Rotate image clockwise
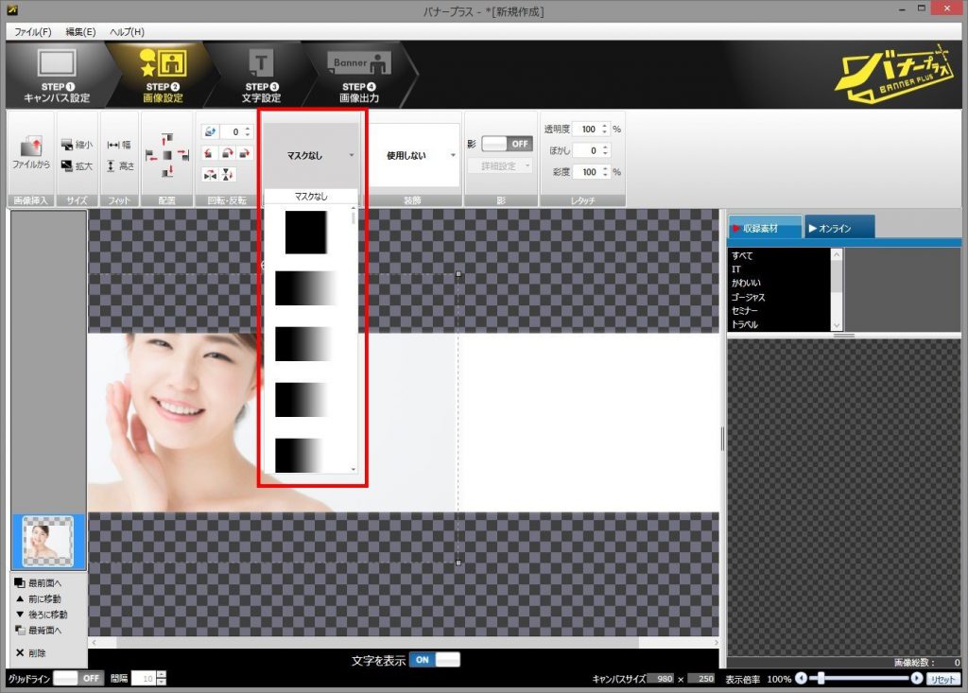Image resolution: width=968 pixels, height=693 pixels. pos(245,153)
